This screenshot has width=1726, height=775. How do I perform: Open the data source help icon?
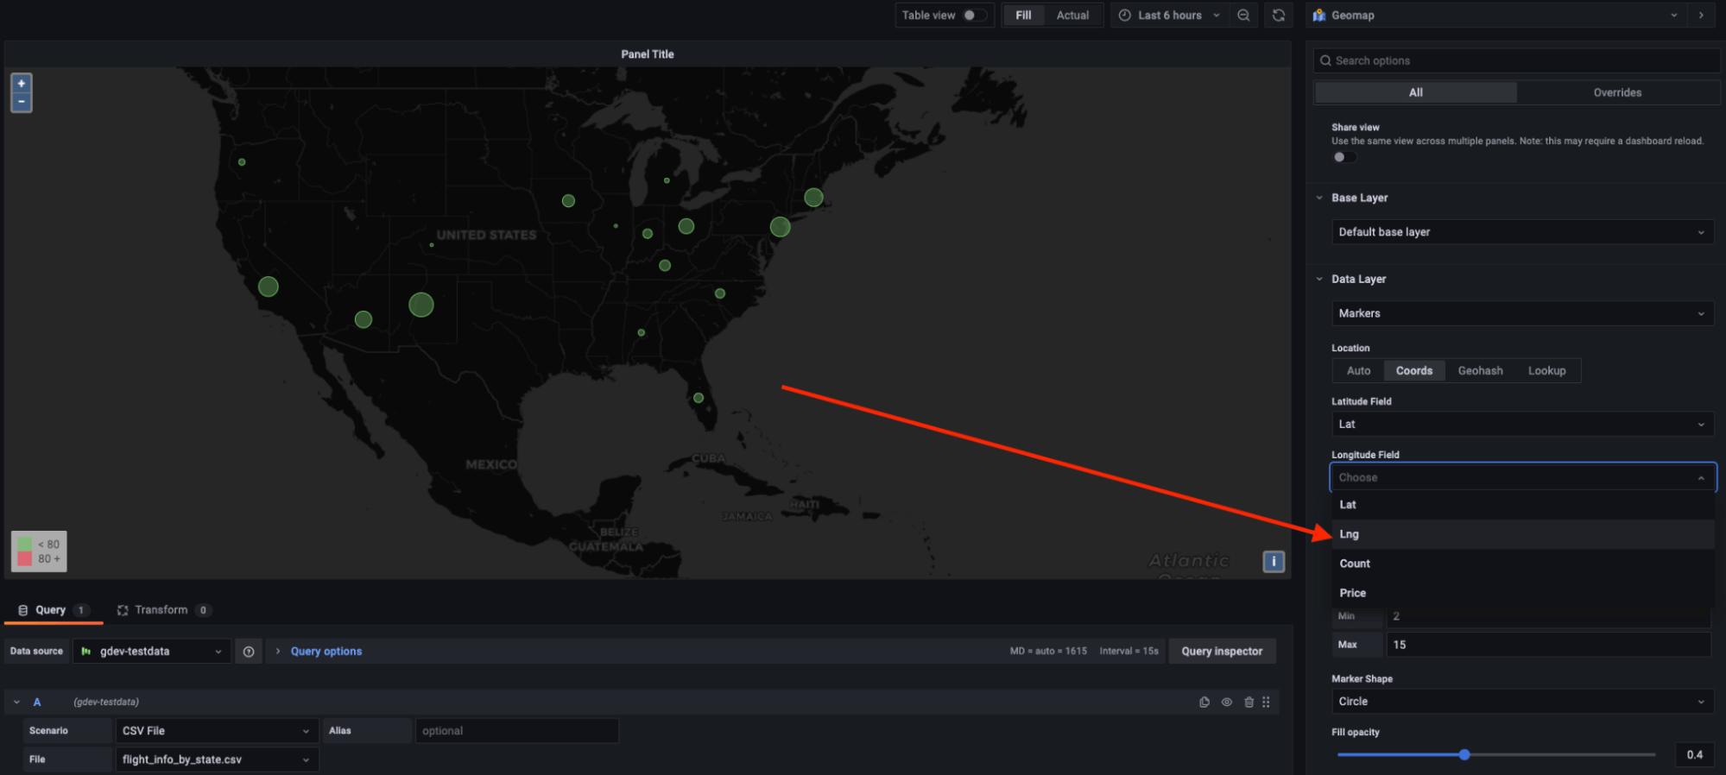click(249, 652)
